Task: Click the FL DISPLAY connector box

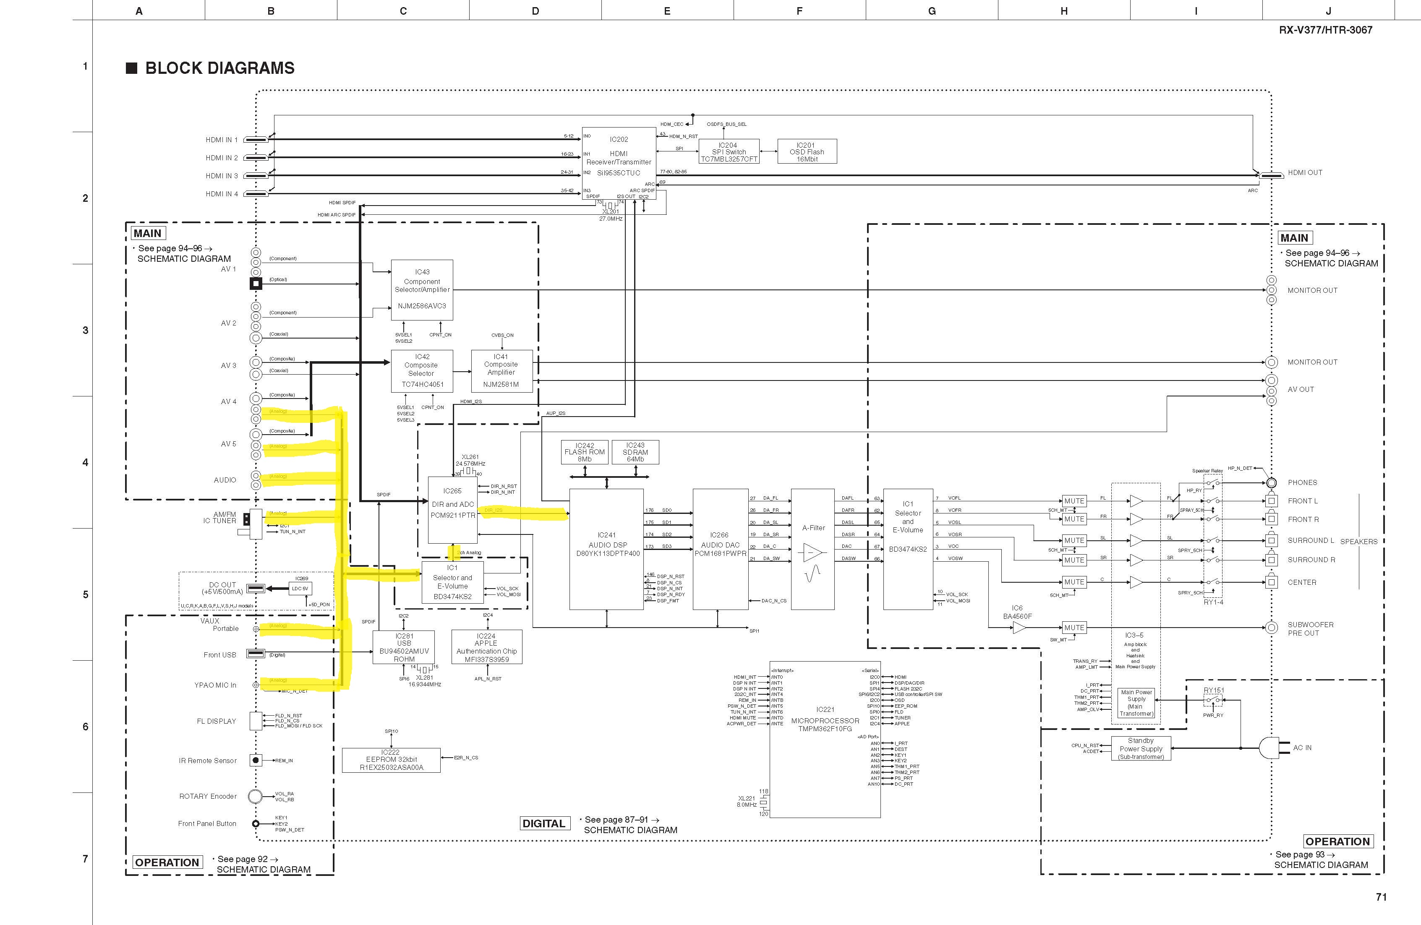Action: click(256, 721)
